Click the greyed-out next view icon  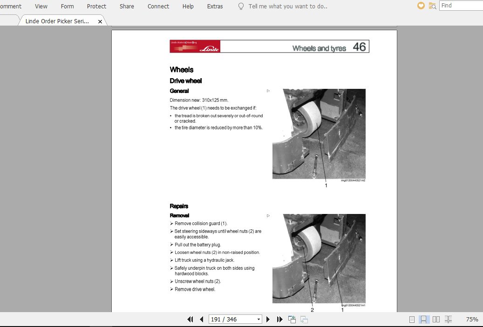point(304,319)
